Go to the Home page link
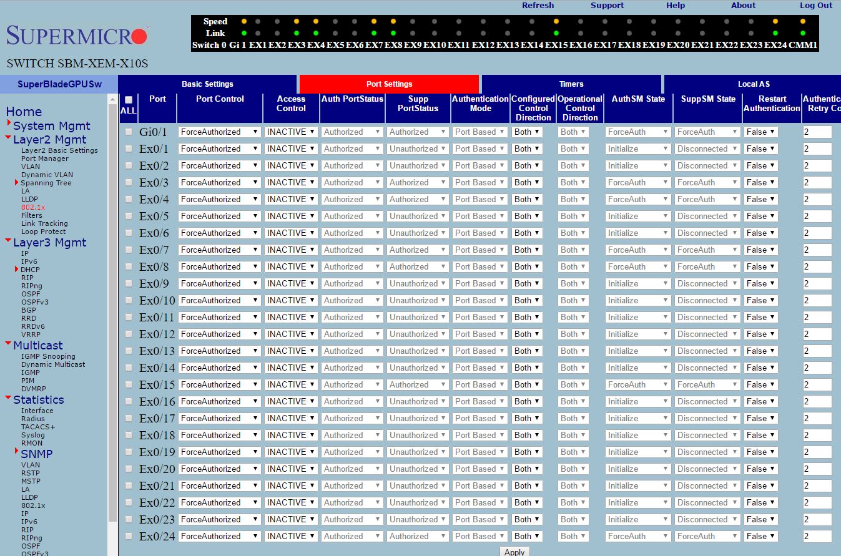Image resolution: width=841 pixels, height=556 pixels. coord(24,112)
